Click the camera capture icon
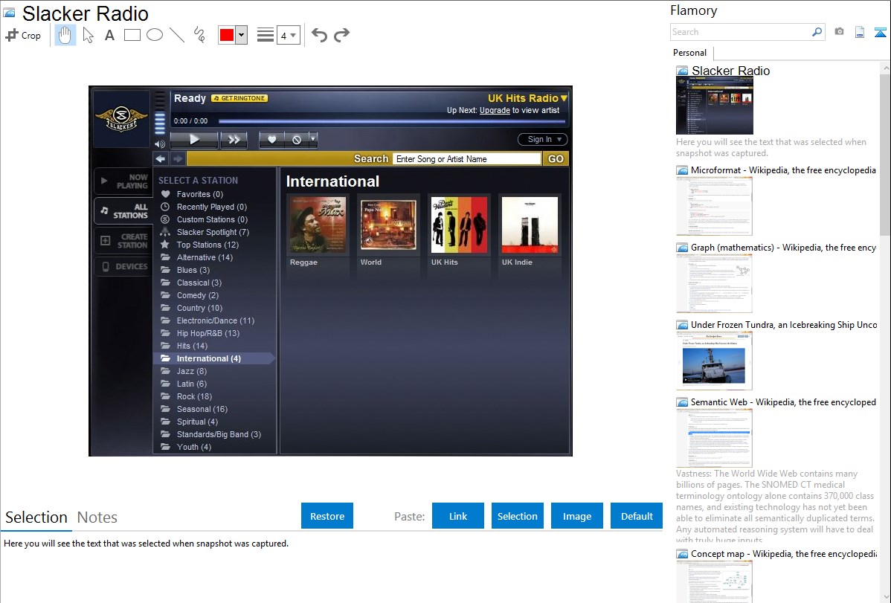Viewport: 891px width, 603px height. (x=839, y=32)
